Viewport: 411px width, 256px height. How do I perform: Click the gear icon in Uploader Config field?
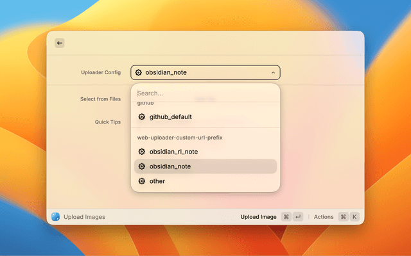tap(139, 73)
